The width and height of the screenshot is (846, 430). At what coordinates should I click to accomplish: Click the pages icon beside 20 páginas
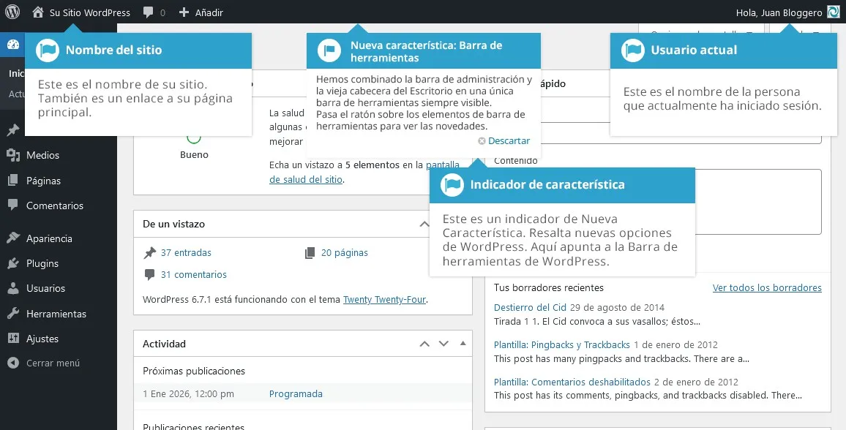[x=310, y=253]
